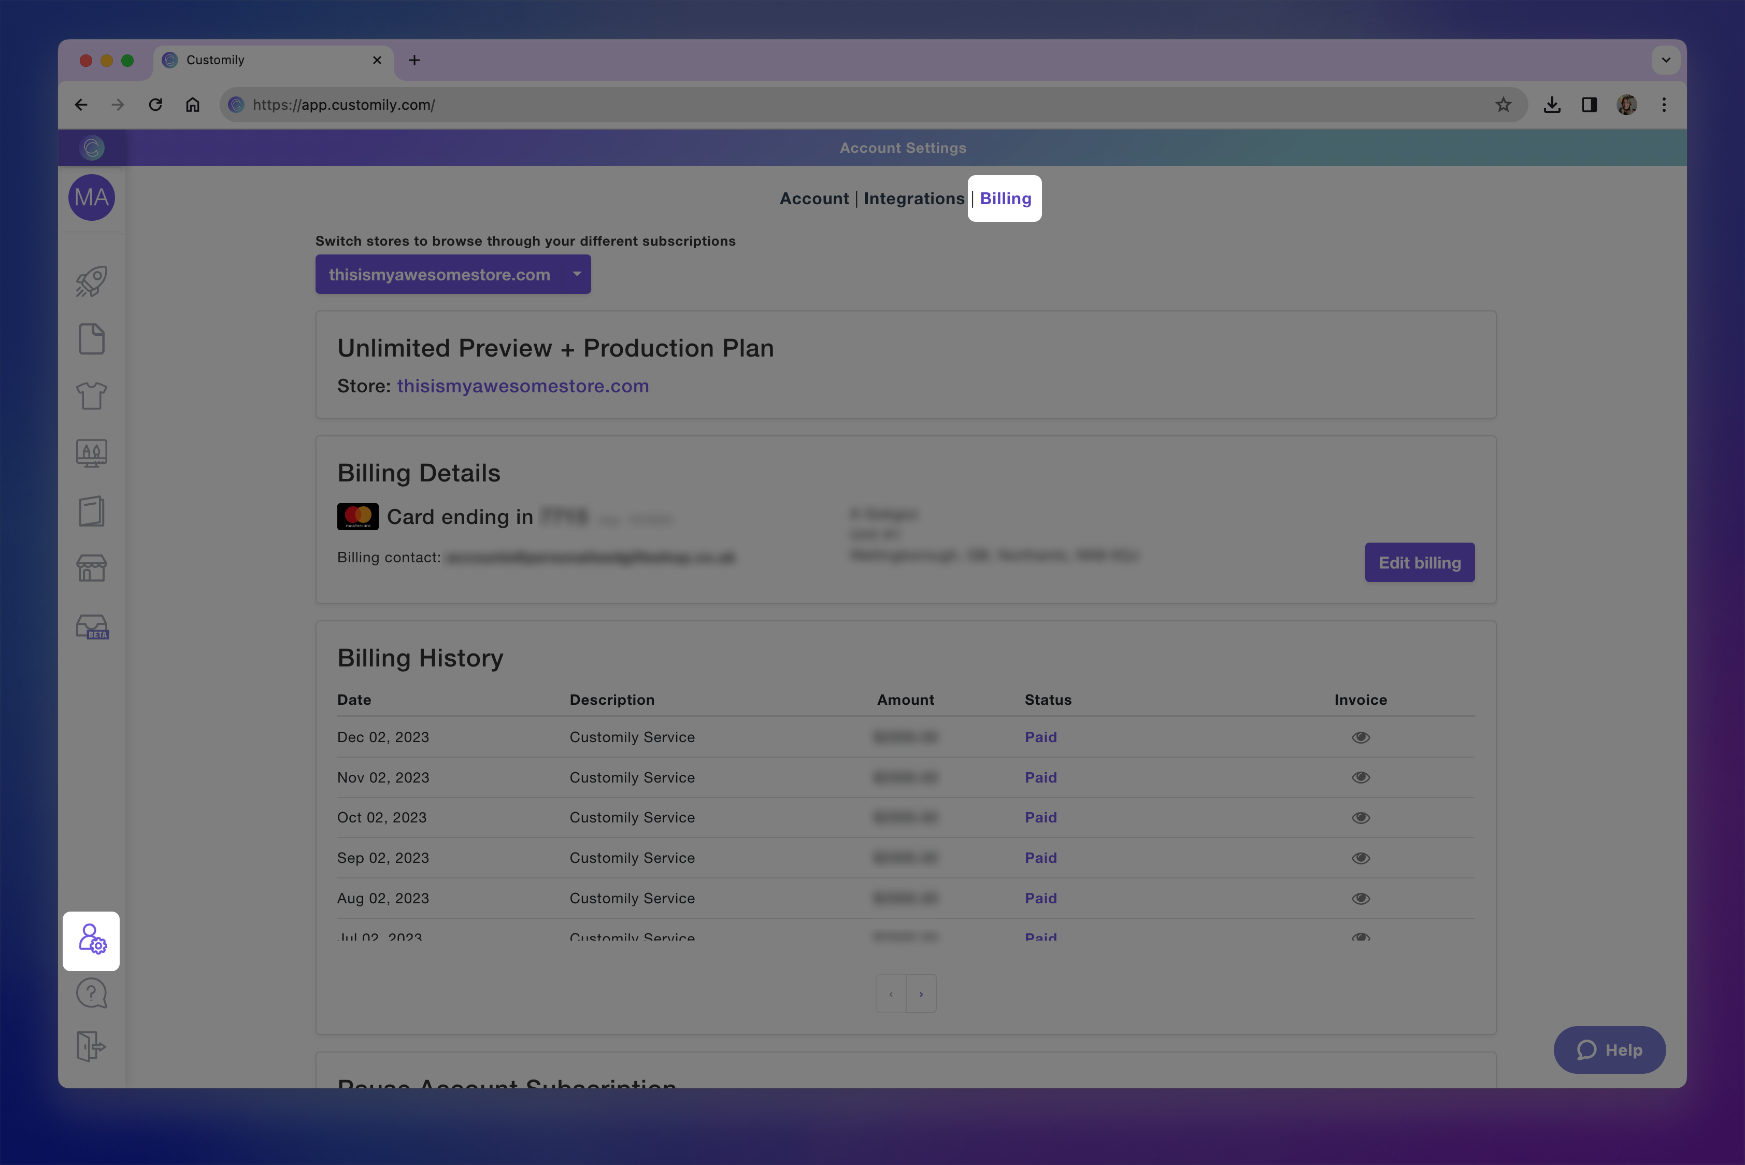Go to next billing history page
This screenshot has width=1745, height=1165.
(x=921, y=993)
